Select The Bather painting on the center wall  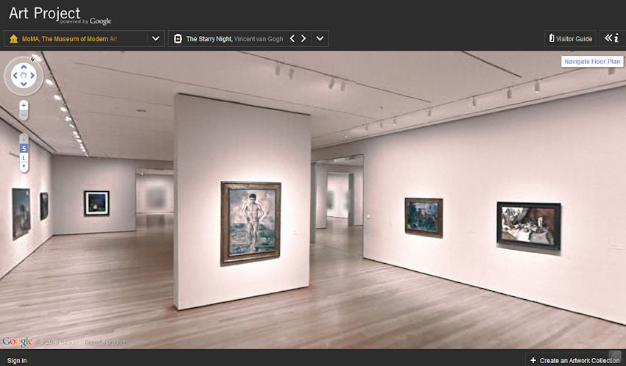(250, 223)
